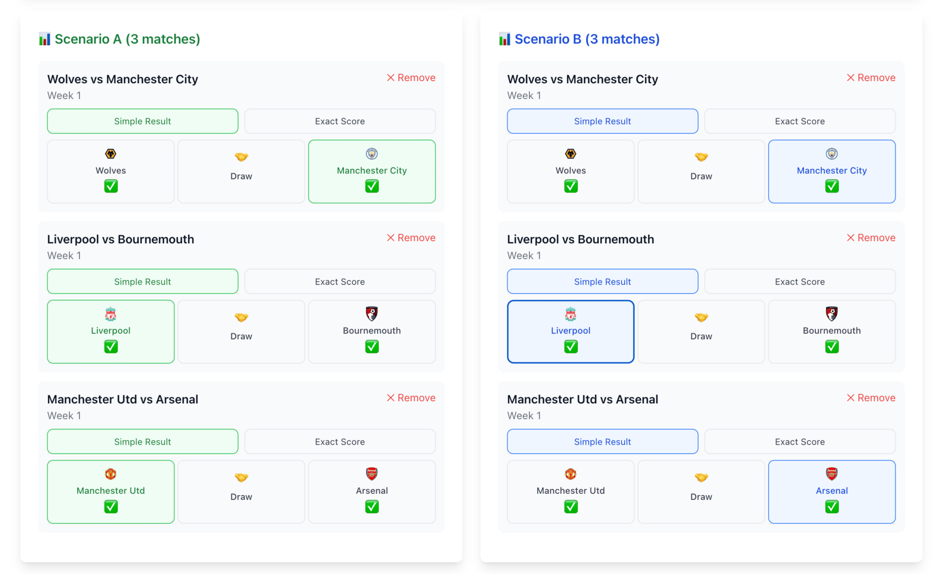Click Liverpool crest icon in Scenario A
The image size is (934, 574).
pyautogui.click(x=110, y=314)
